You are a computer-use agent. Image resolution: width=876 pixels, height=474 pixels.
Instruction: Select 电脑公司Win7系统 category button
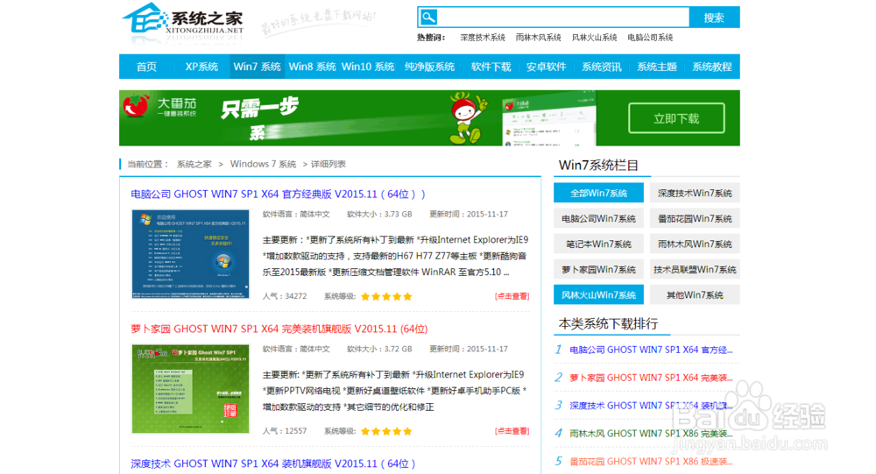598,218
